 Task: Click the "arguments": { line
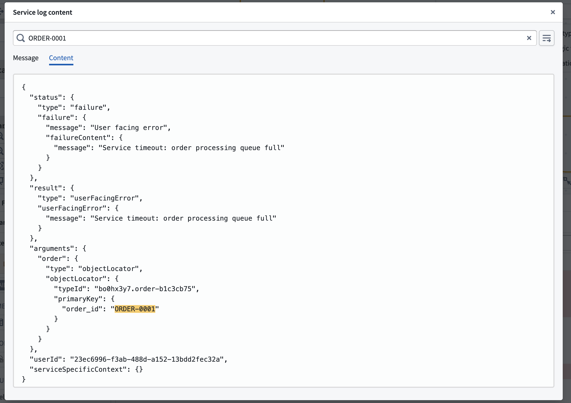(x=58, y=249)
